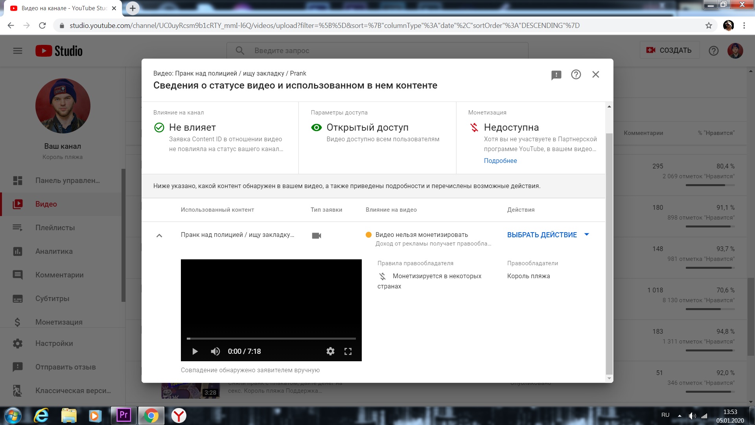Screen dimensions: 755x425
Task: Bookmark this page with the star
Action: coord(709,26)
